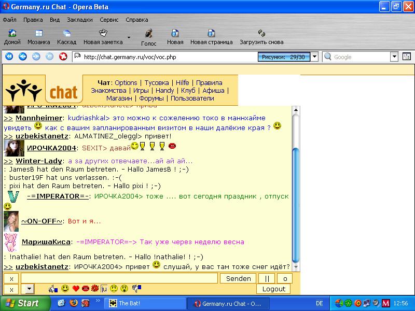Expand the Google search engine dropdown
This screenshot has height=311, width=415.
tap(394, 56)
